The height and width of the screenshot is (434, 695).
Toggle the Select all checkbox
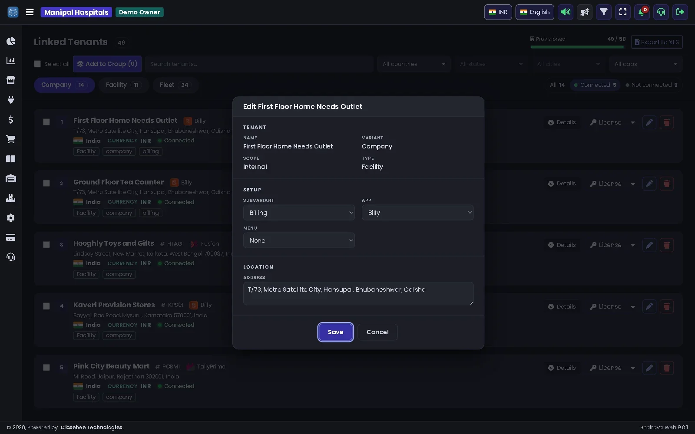[37, 64]
